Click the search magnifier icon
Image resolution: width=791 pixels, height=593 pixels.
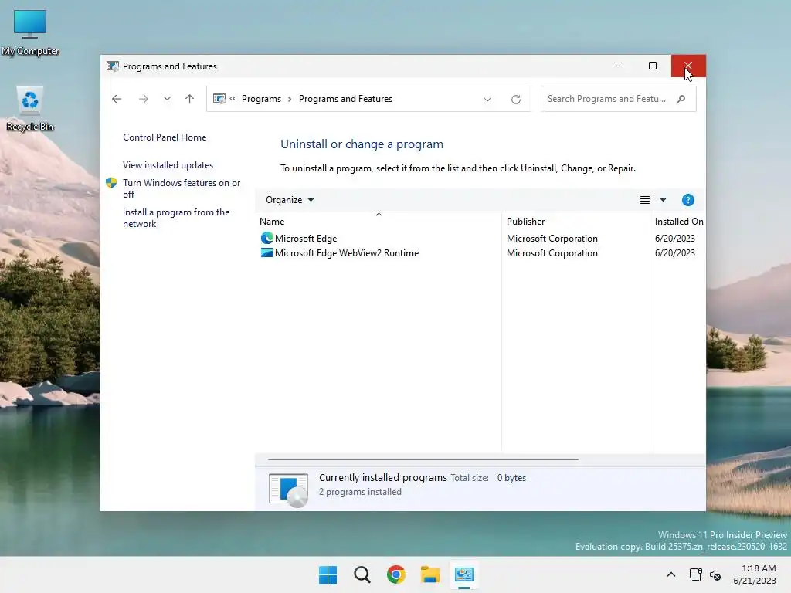pos(681,99)
